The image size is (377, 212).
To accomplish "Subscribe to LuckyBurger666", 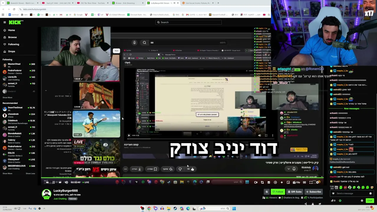I will [x=314, y=192].
